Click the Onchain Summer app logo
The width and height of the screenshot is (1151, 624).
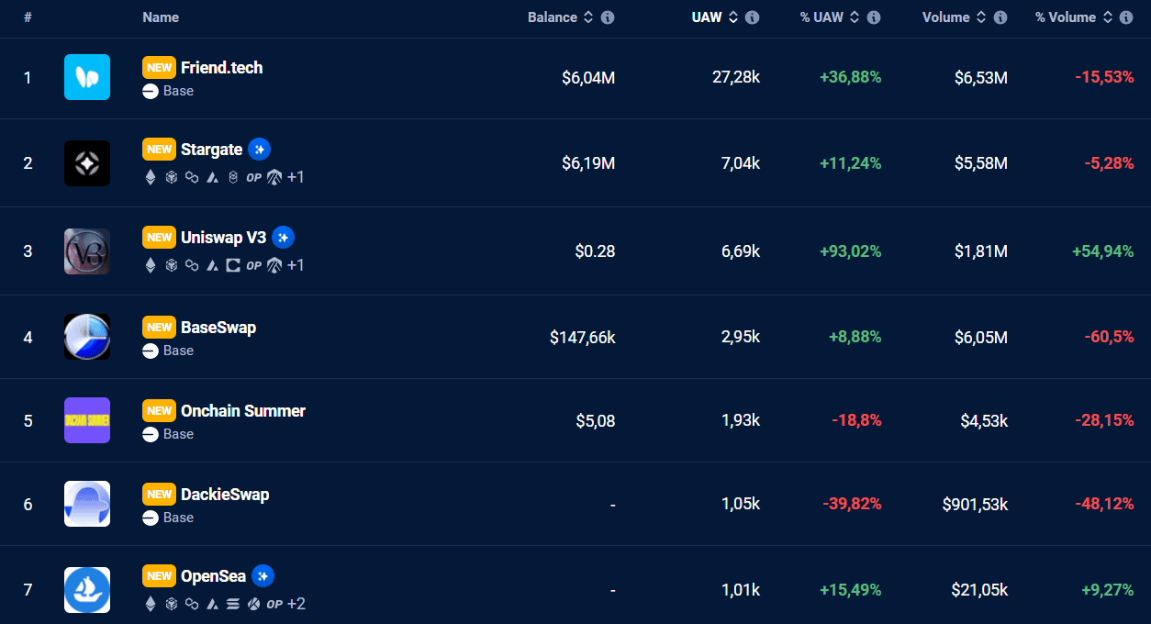pyautogui.click(x=87, y=420)
